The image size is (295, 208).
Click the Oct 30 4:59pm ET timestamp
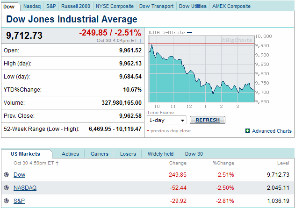[36, 163]
